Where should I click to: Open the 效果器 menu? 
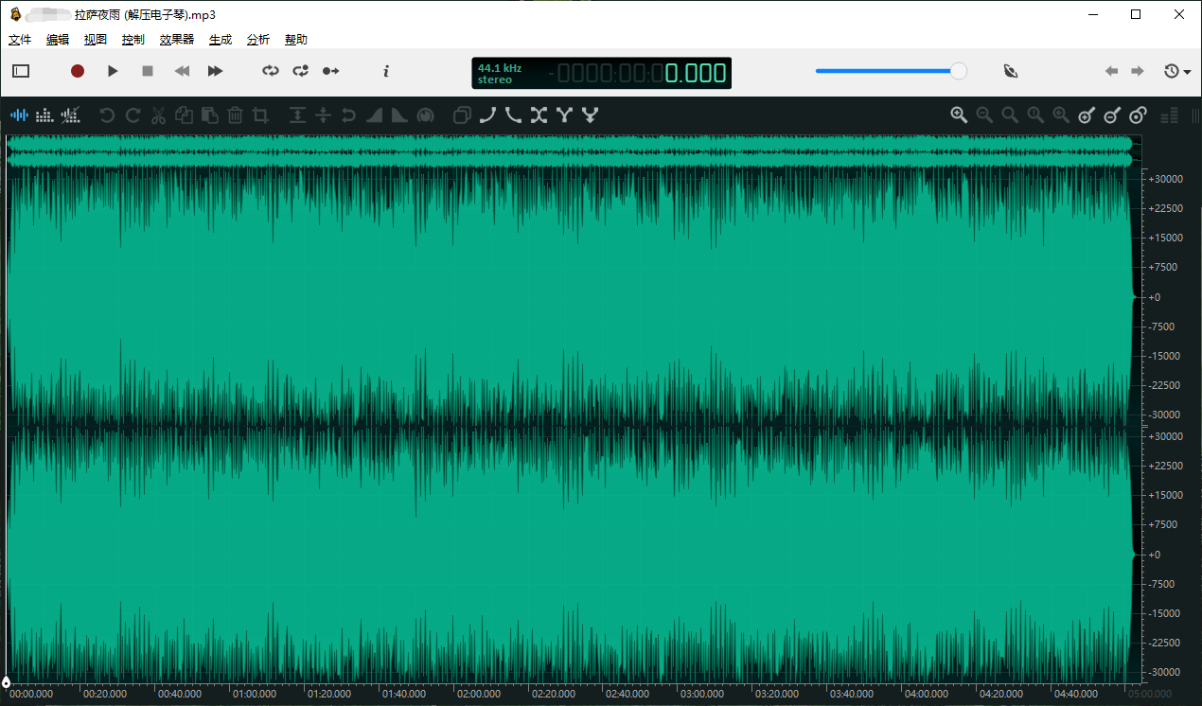tap(176, 40)
